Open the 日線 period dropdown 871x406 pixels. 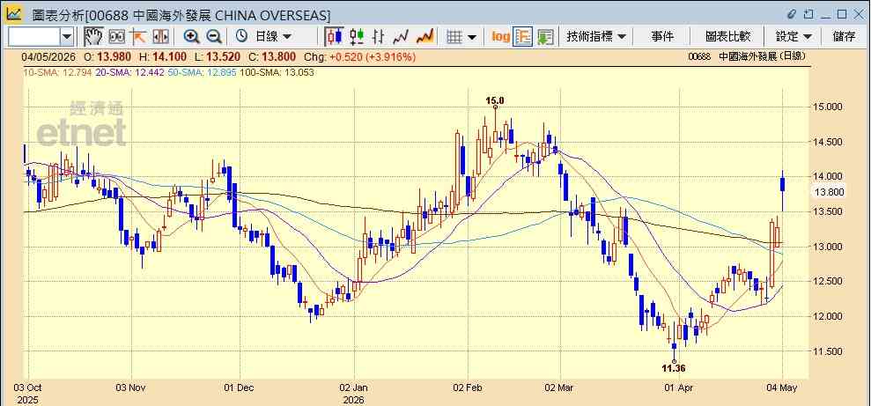point(273,37)
